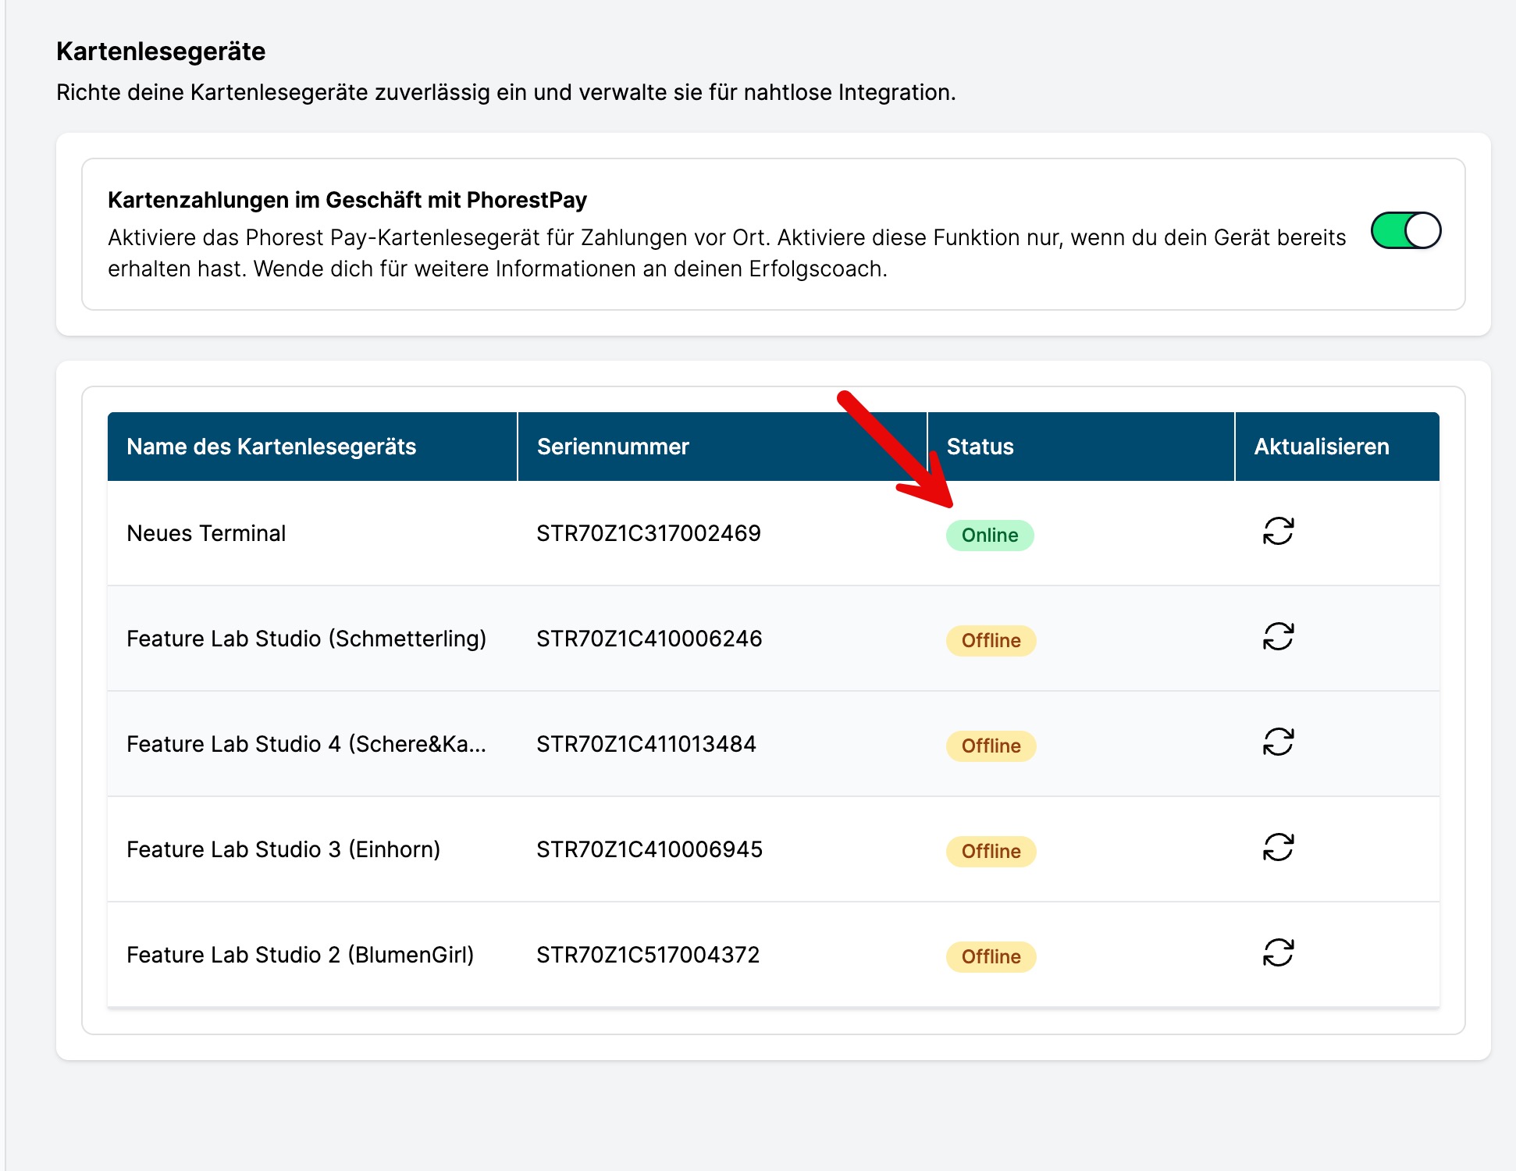The width and height of the screenshot is (1516, 1171).
Task: Select the 'Neues Terminal' reader name
Action: pos(206,533)
